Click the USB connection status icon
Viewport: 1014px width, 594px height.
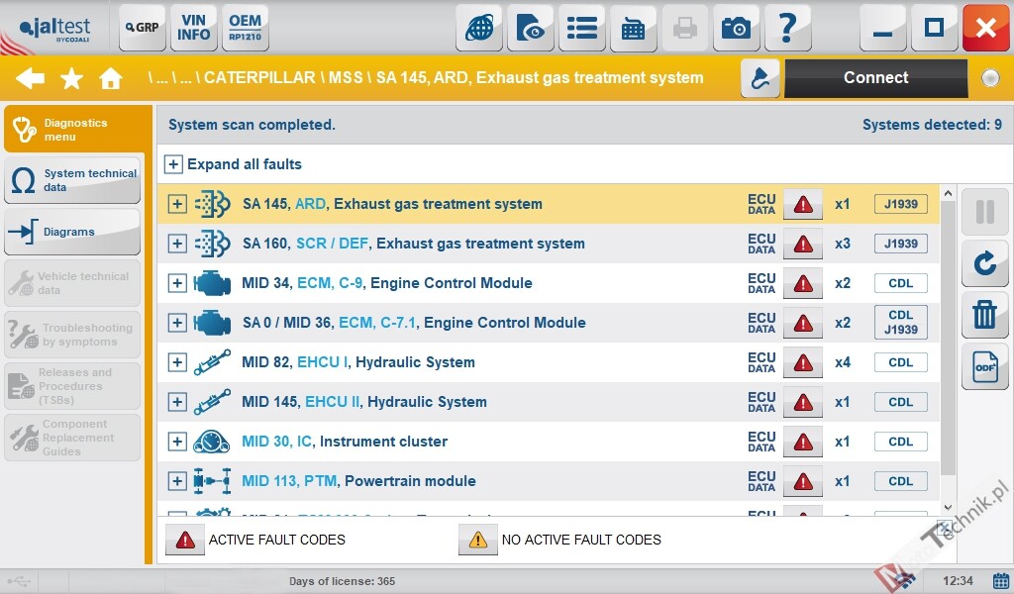click(20, 581)
